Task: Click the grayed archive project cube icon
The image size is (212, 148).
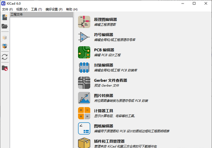Action: [5, 37]
